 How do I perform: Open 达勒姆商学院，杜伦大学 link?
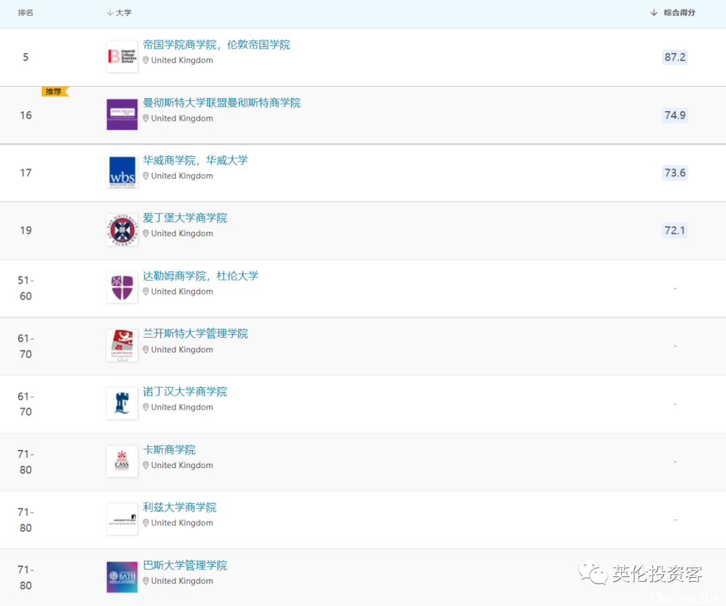point(200,276)
